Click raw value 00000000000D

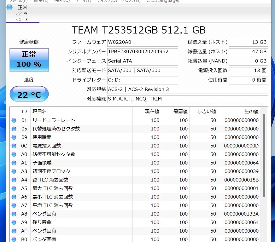pyautogui.click(x=241, y=146)
